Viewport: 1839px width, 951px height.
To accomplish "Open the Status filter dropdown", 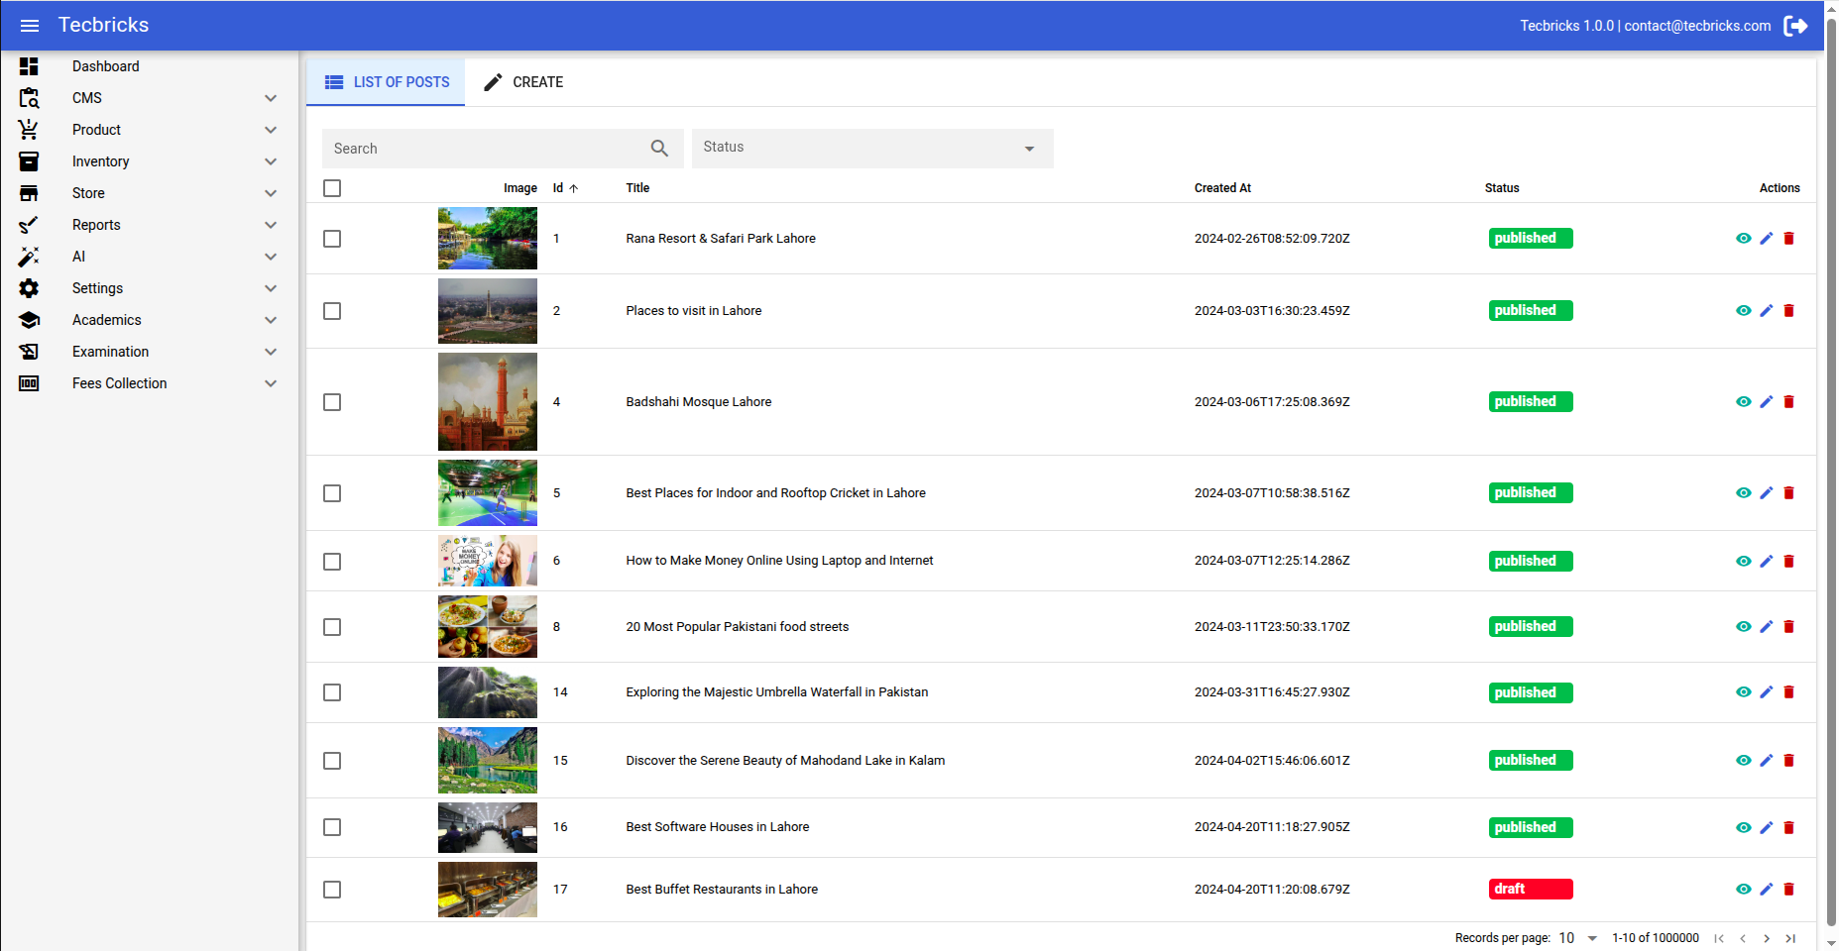I will tap(872, 149).
